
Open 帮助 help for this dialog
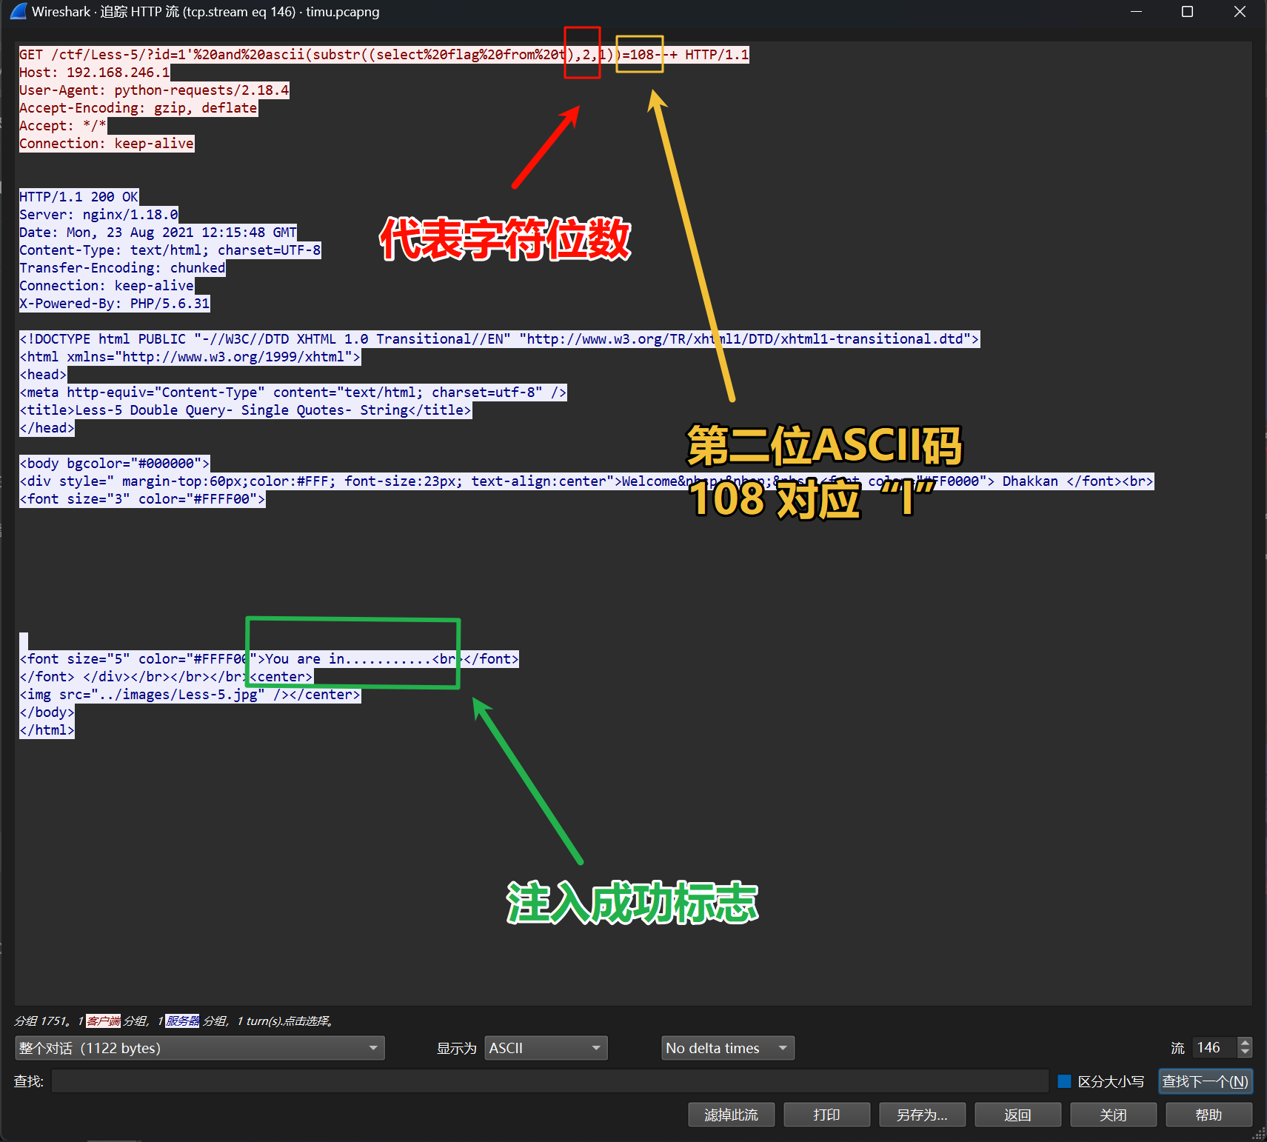click(1209, 1115)
